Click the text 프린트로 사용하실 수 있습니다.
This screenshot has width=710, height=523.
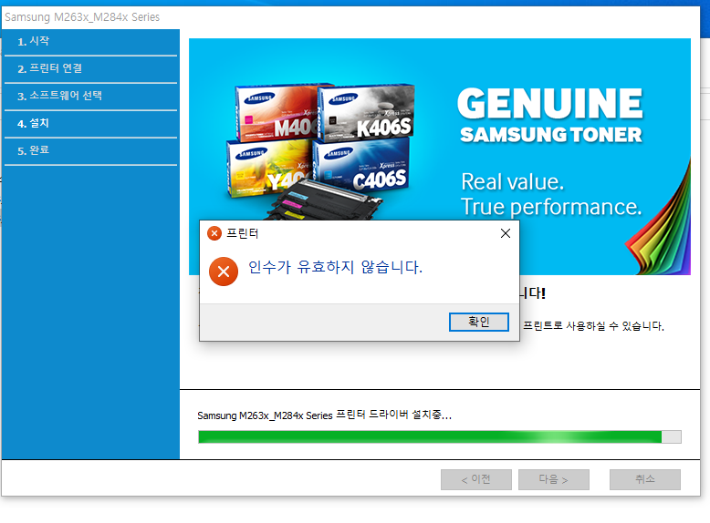click(593, 326)
